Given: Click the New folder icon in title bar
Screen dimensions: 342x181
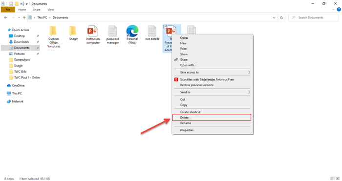Looking at the screenshot, I should coord(17,4).
